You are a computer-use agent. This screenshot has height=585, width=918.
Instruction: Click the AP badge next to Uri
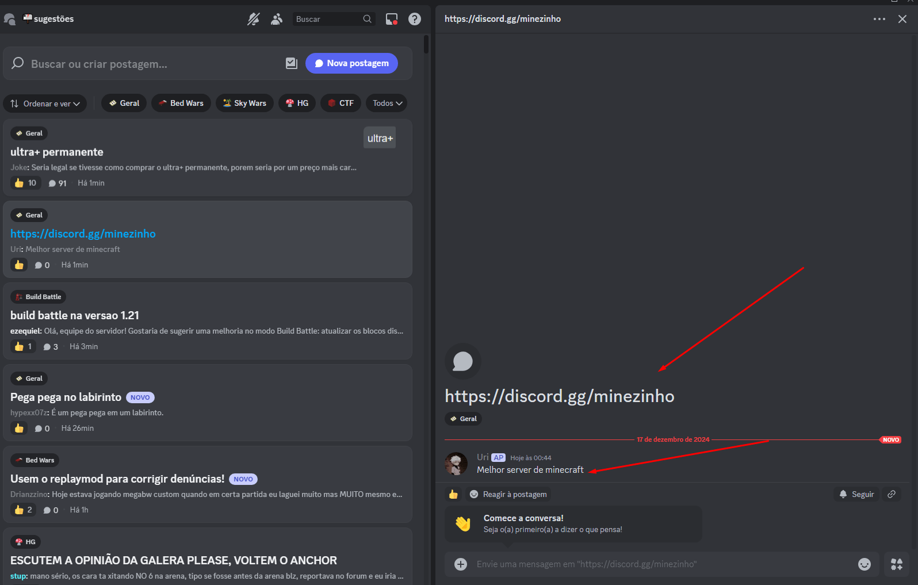click(x=498, y=458)
